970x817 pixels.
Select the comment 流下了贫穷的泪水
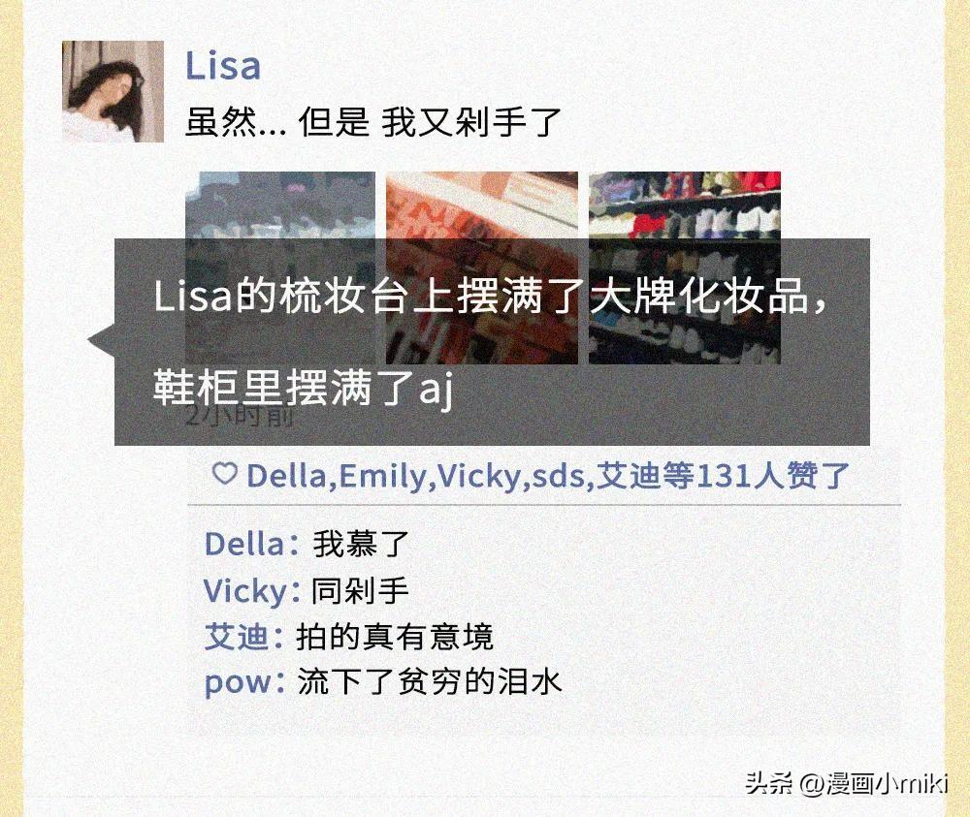click(x=430, y=681)
